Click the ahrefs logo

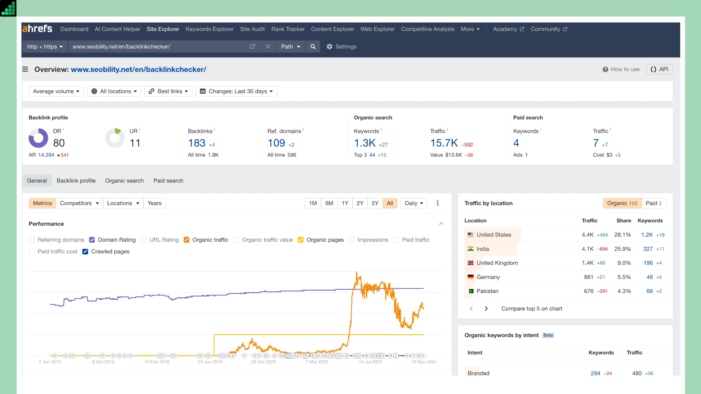37,29
